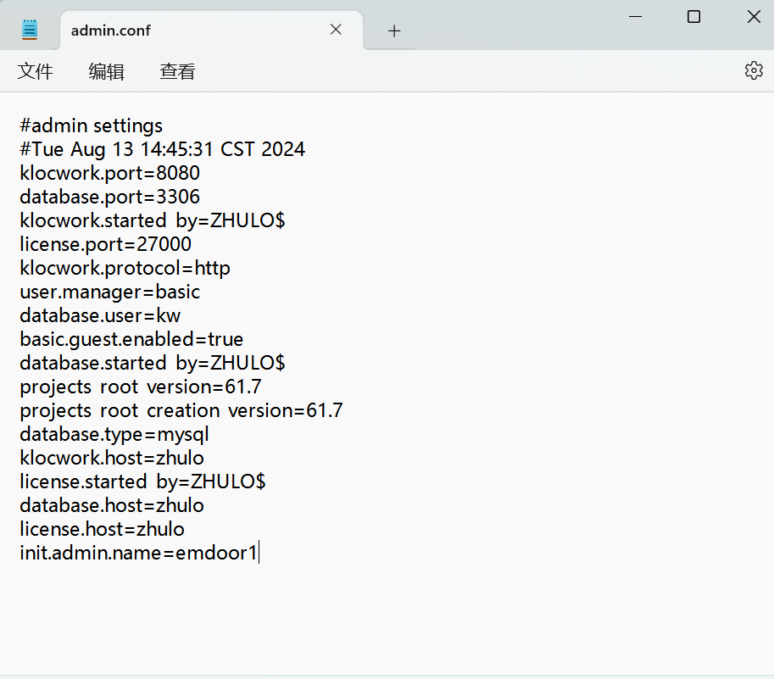The width and height of the screenshot is (774, 679).
Task: Click the license.port=27000 line
Action: click(106, 245)
